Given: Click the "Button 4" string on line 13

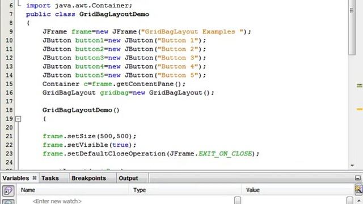Looking at the screenshot, I should click(x=178, y=67).
